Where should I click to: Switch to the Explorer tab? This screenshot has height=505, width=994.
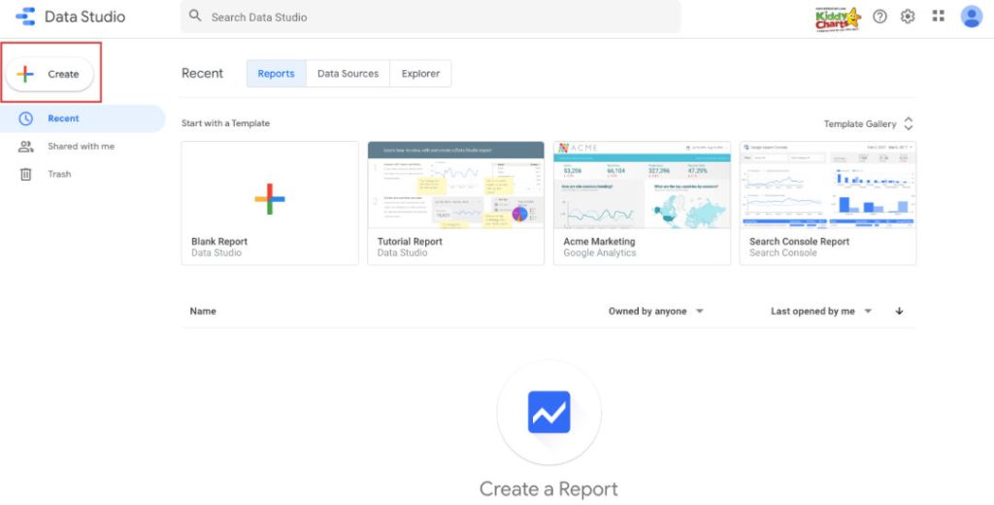420,74
